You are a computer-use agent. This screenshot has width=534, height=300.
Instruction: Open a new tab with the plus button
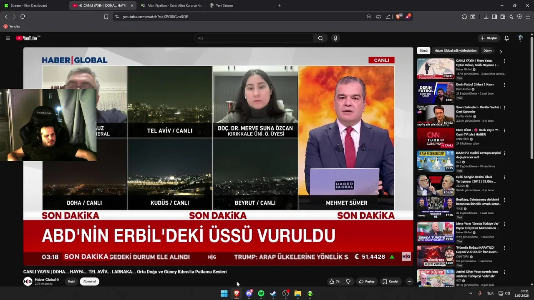(x=279, y=5)
